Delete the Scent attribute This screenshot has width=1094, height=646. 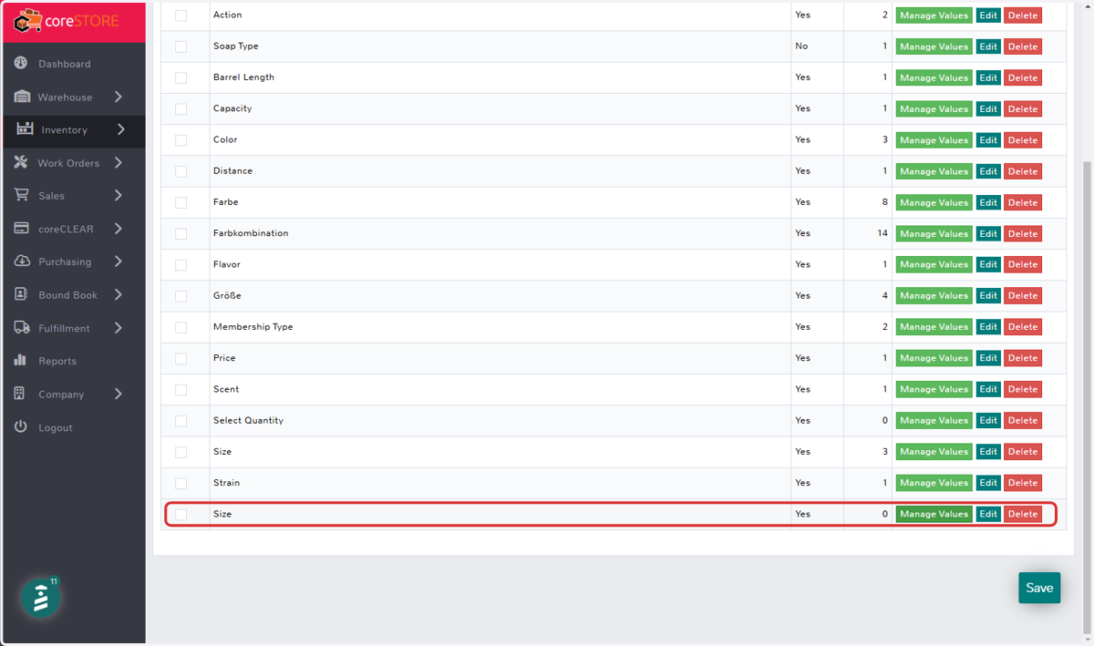[1022, 389]
